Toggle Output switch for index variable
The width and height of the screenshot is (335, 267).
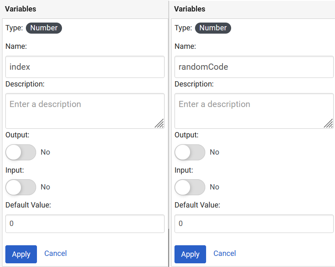21,152
